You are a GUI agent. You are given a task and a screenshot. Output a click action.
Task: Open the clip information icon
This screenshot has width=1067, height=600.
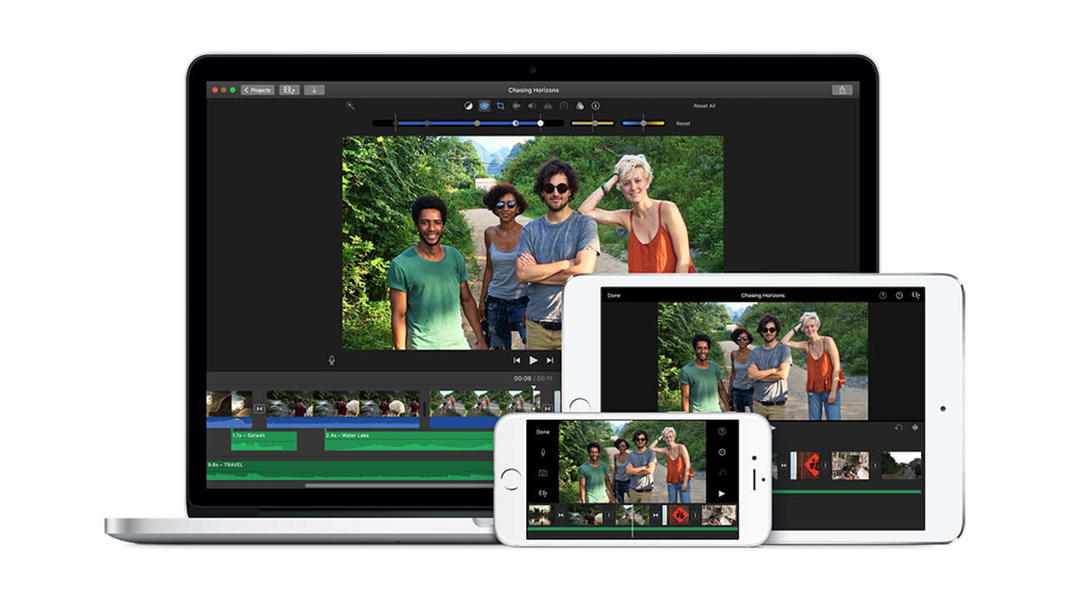(x=595, y=106)
